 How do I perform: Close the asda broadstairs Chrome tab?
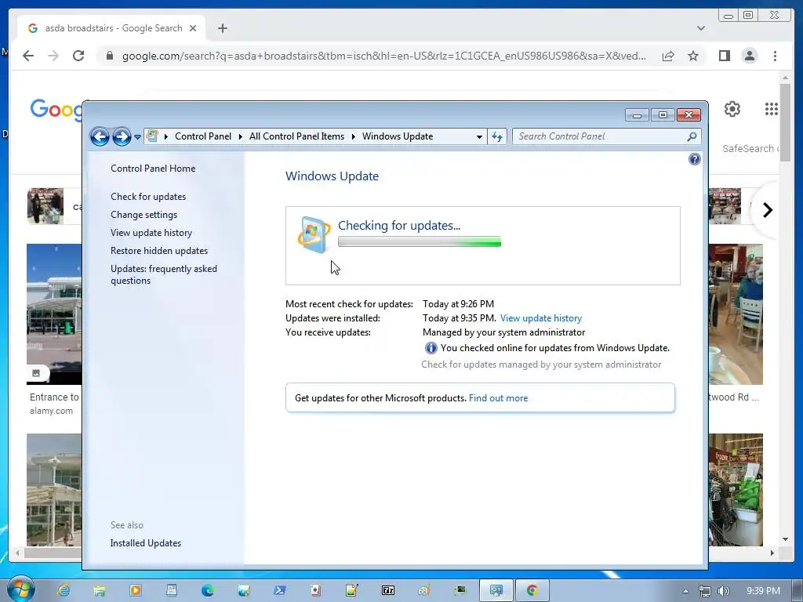coord(193,28)
